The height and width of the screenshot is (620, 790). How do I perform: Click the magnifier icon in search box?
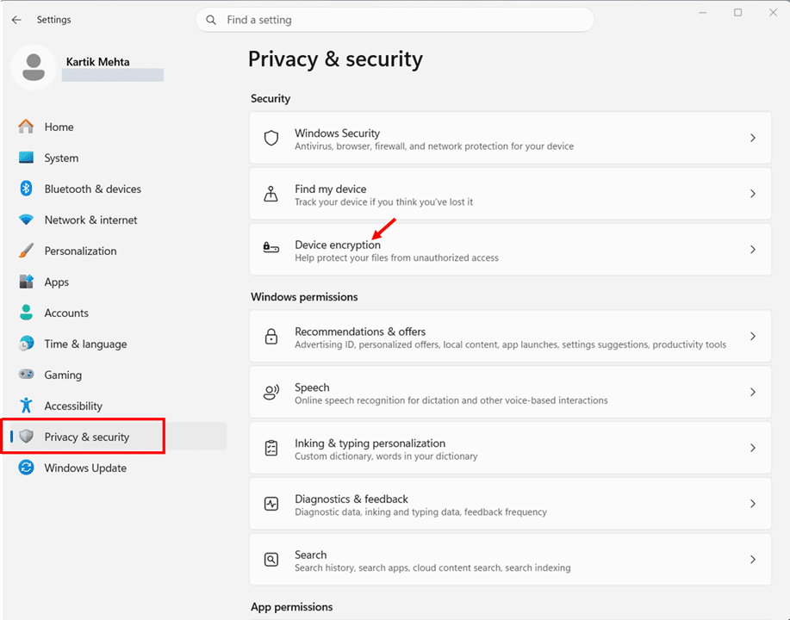click(x=211, y=20)
